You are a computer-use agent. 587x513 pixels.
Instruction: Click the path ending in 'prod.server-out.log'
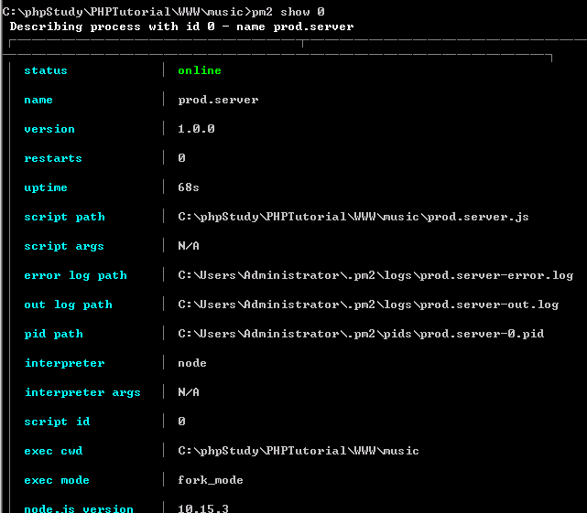(x=368, y=305)
